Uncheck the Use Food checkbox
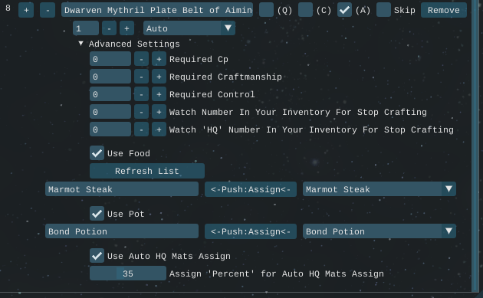483x298 pixels. [x=97, y=153]
